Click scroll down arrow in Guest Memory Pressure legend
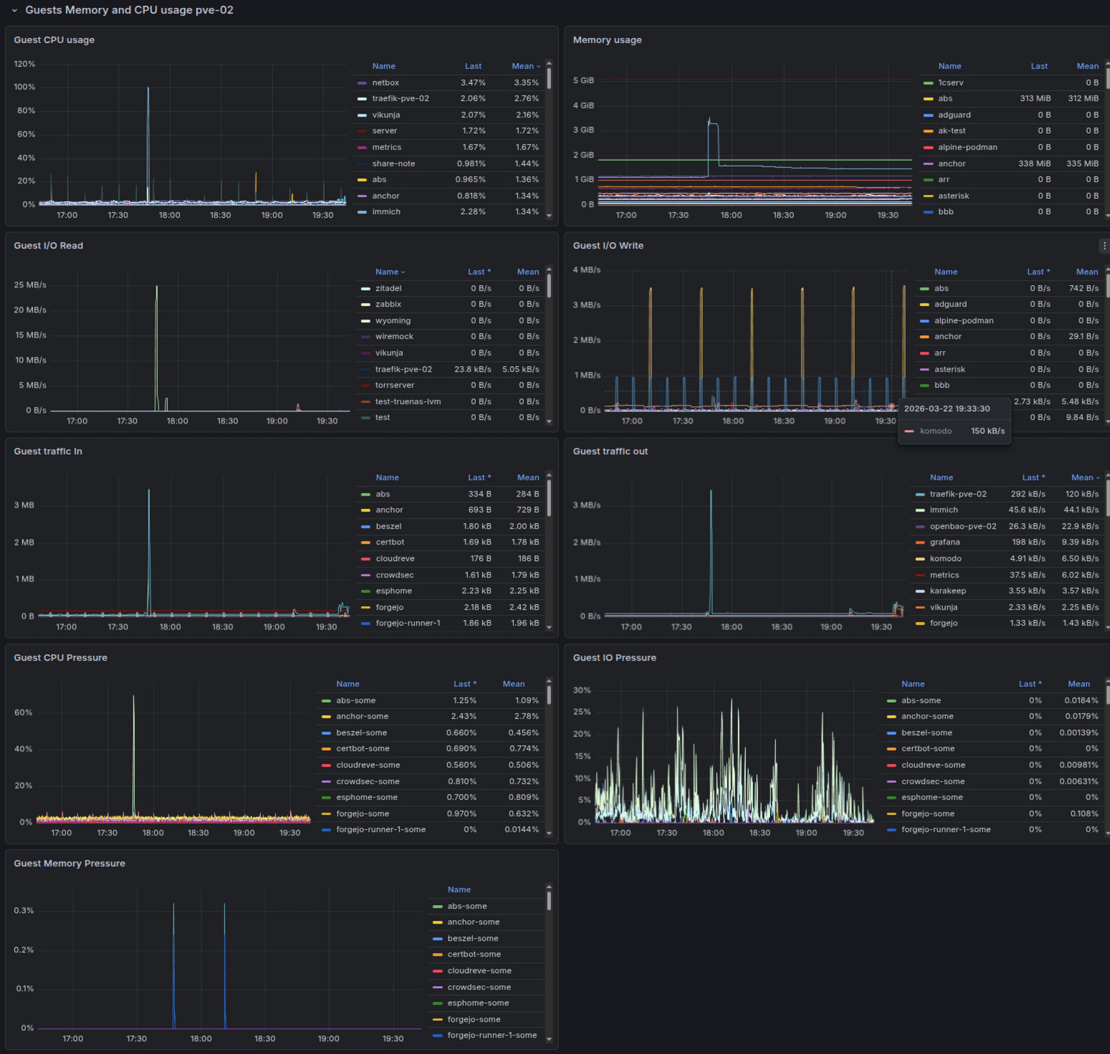1110x1054 pixels. tap(549, 1039)
